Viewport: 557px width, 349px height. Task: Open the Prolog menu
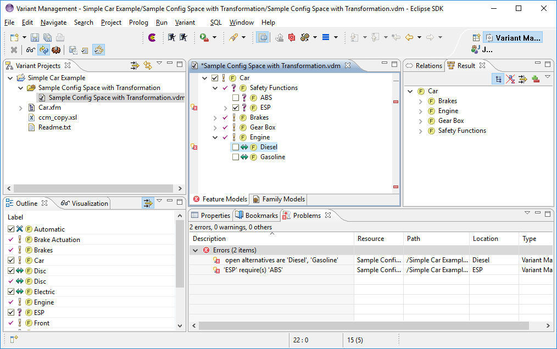138,22
